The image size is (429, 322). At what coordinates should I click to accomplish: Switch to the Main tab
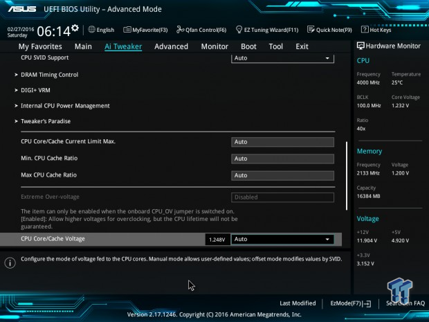pos(83,46)
